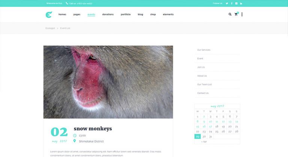Open the LinkedIn icon in top bar
Screen dimensions: 288x157
coord(241,3)
